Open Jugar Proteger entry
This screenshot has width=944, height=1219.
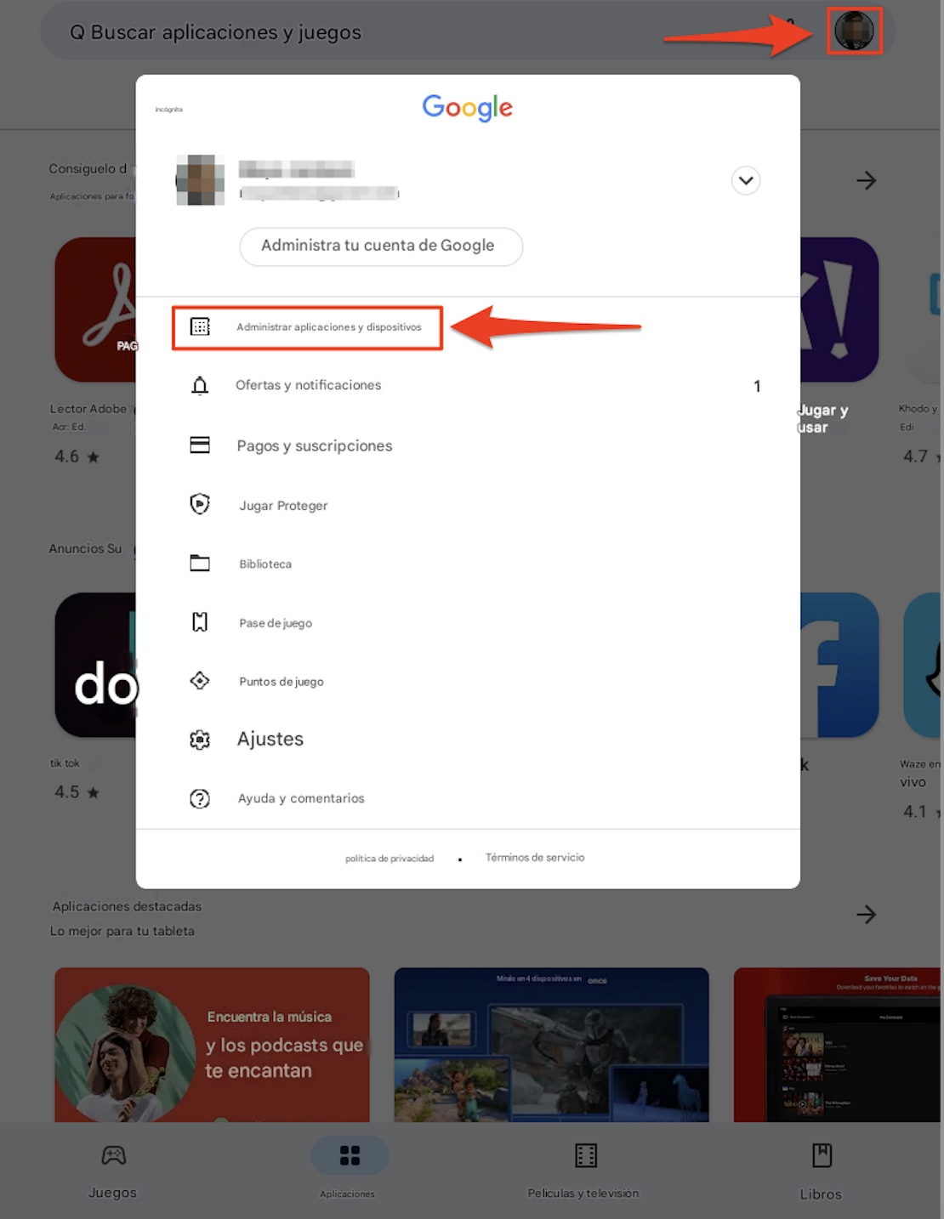[468, 505]
